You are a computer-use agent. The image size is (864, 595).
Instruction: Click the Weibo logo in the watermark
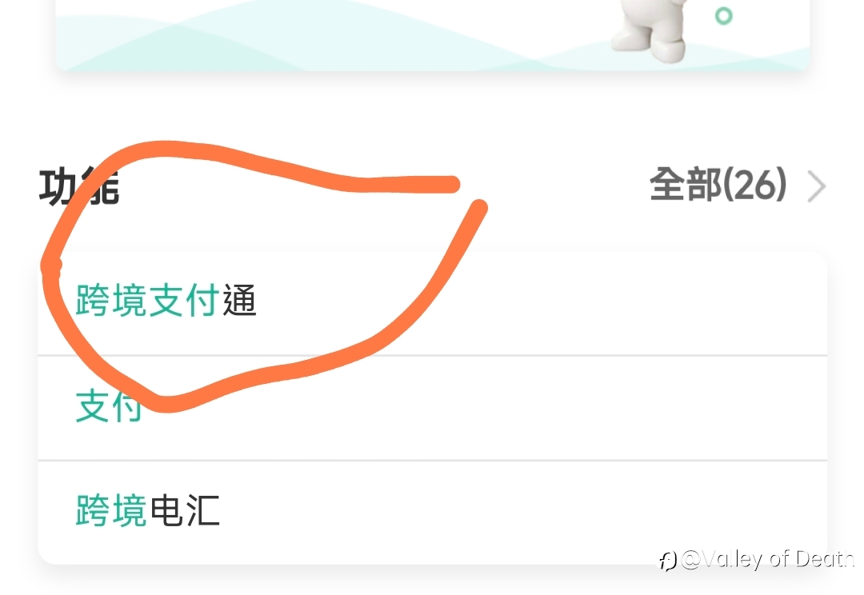pyautogui.click(x=668, y=561)
